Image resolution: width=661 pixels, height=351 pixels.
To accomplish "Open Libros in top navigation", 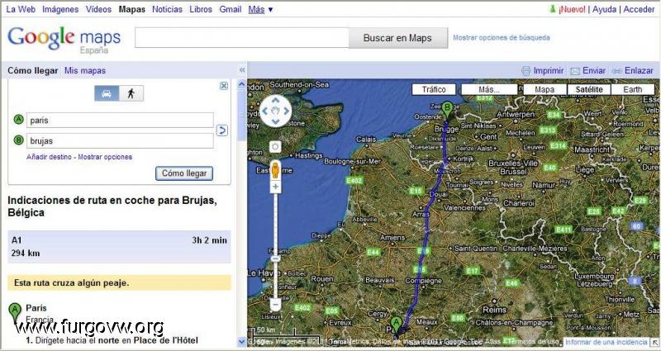I will pyautogui.click(x=201, y=9).
